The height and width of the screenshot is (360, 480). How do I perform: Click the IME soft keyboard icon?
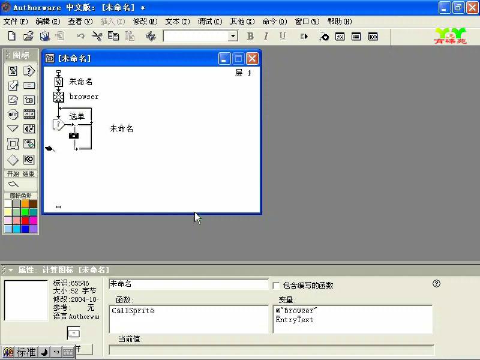(x=68, y=352)
